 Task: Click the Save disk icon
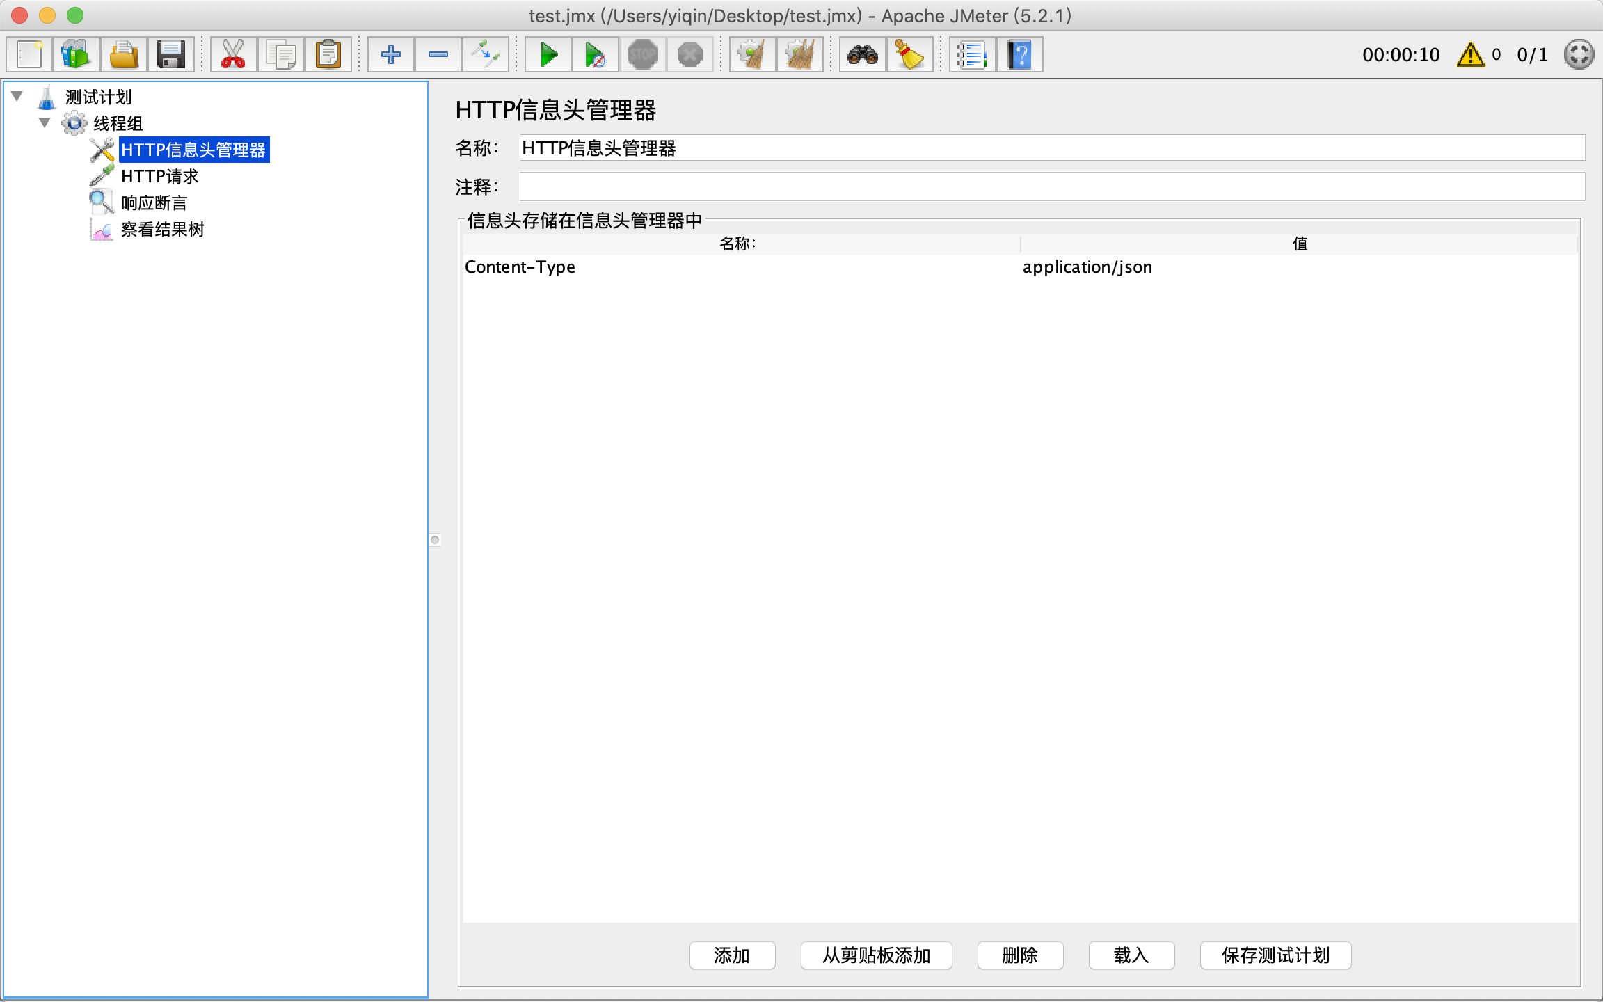tap(170, 54)
